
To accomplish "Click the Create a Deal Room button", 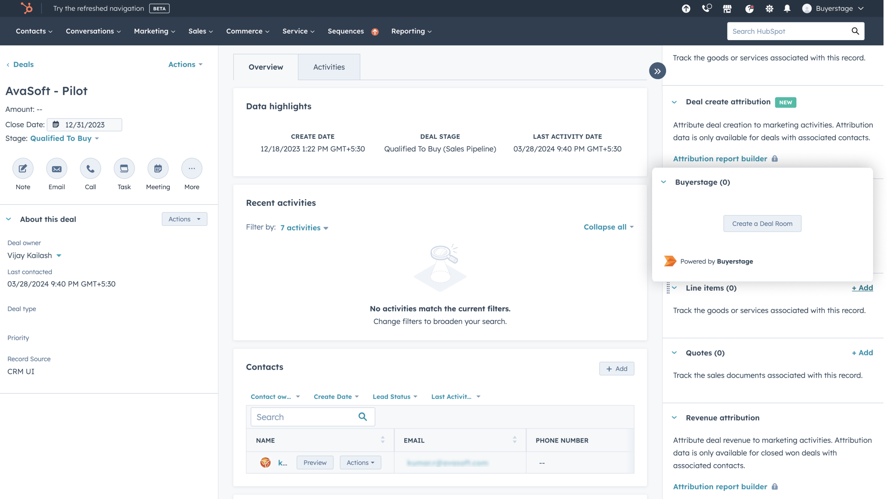I will click(762, 224).
